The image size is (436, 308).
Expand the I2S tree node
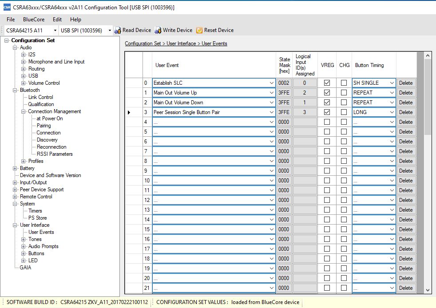pyautogui.click(x=24, y=55)
